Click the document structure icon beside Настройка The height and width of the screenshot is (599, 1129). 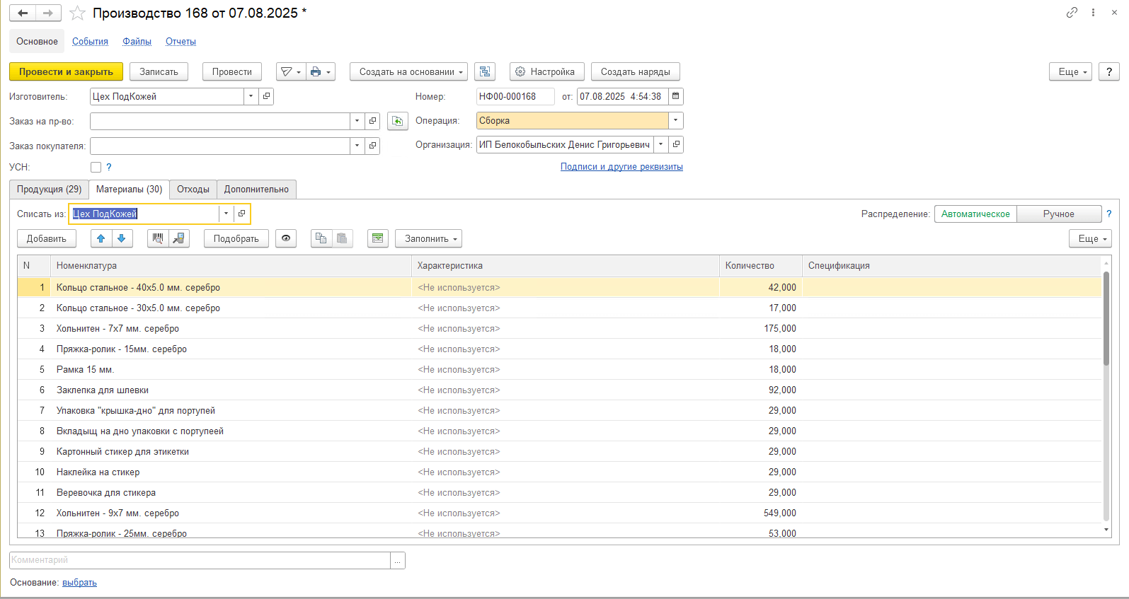pyautogui.click(x=485, y=71)
